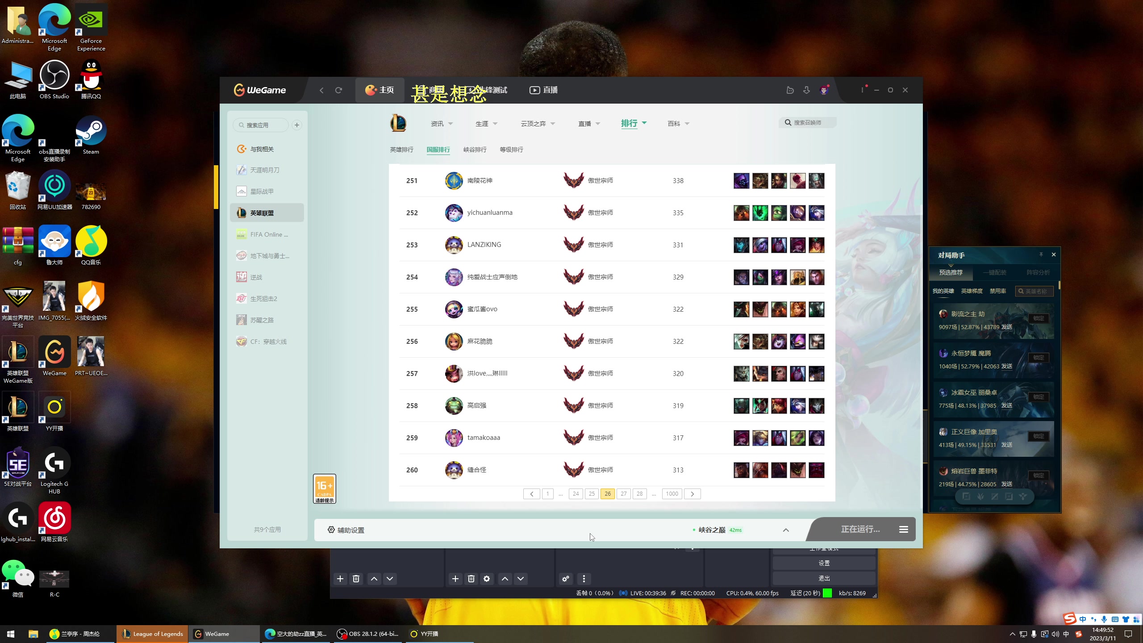This screenshot has width=1143, height=643.
Task: Switch to 阵容分析 tab in 对局助手
Action: click(1038, 272)
